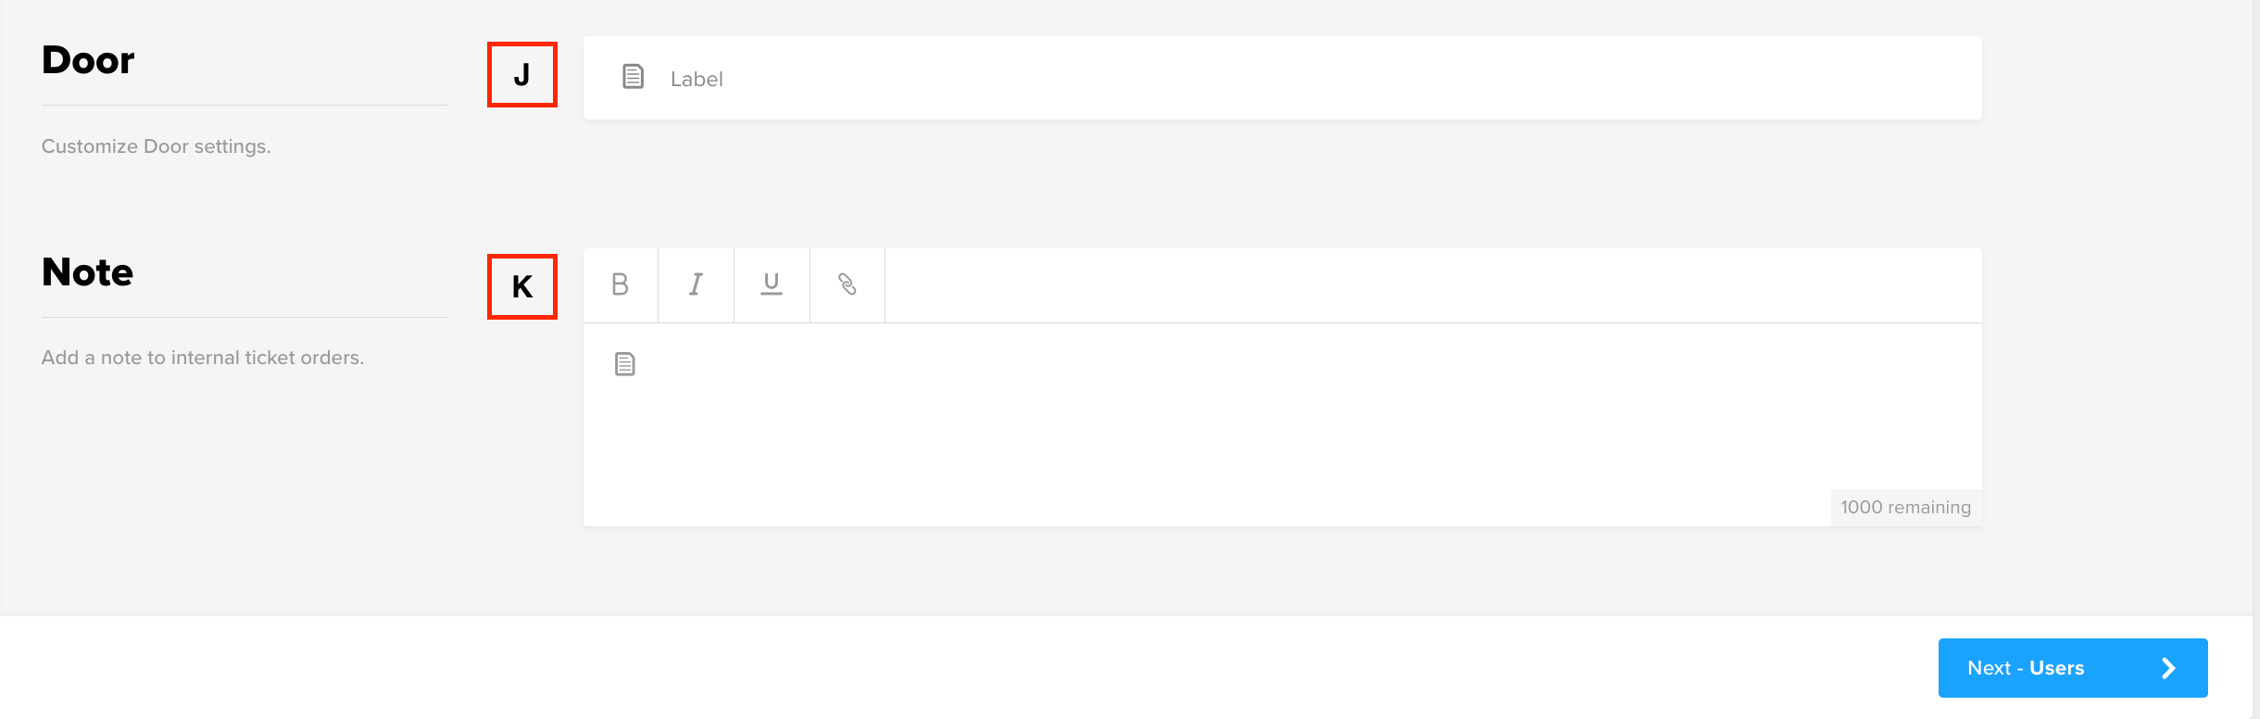
Task: Click the Label placeholder text
Action: [697, 79]
